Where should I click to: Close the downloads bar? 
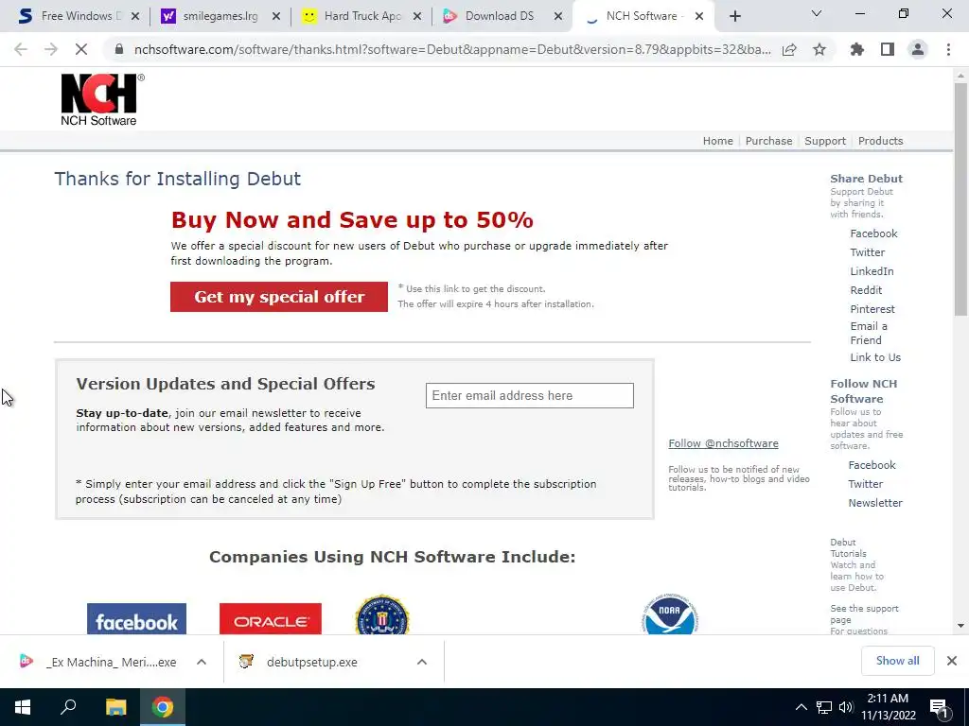tap(952, 661)
